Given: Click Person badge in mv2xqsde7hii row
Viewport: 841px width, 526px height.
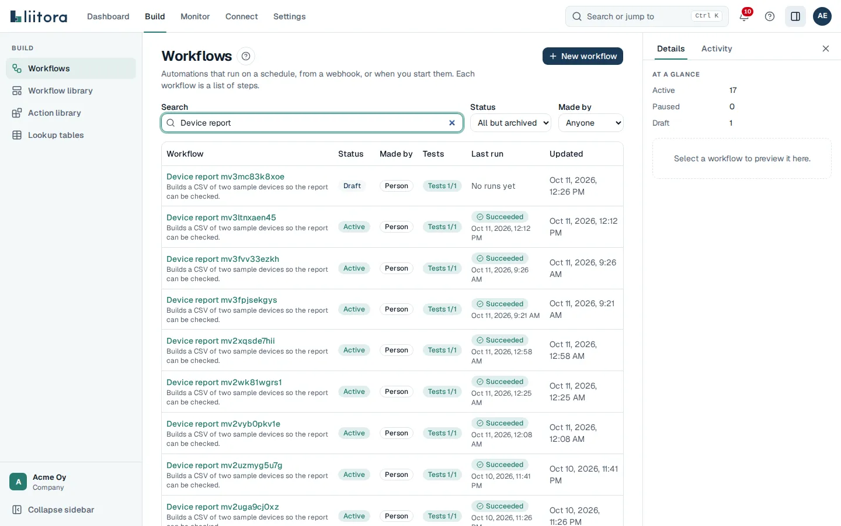Looking at the screenshot, I should [397, 350].
